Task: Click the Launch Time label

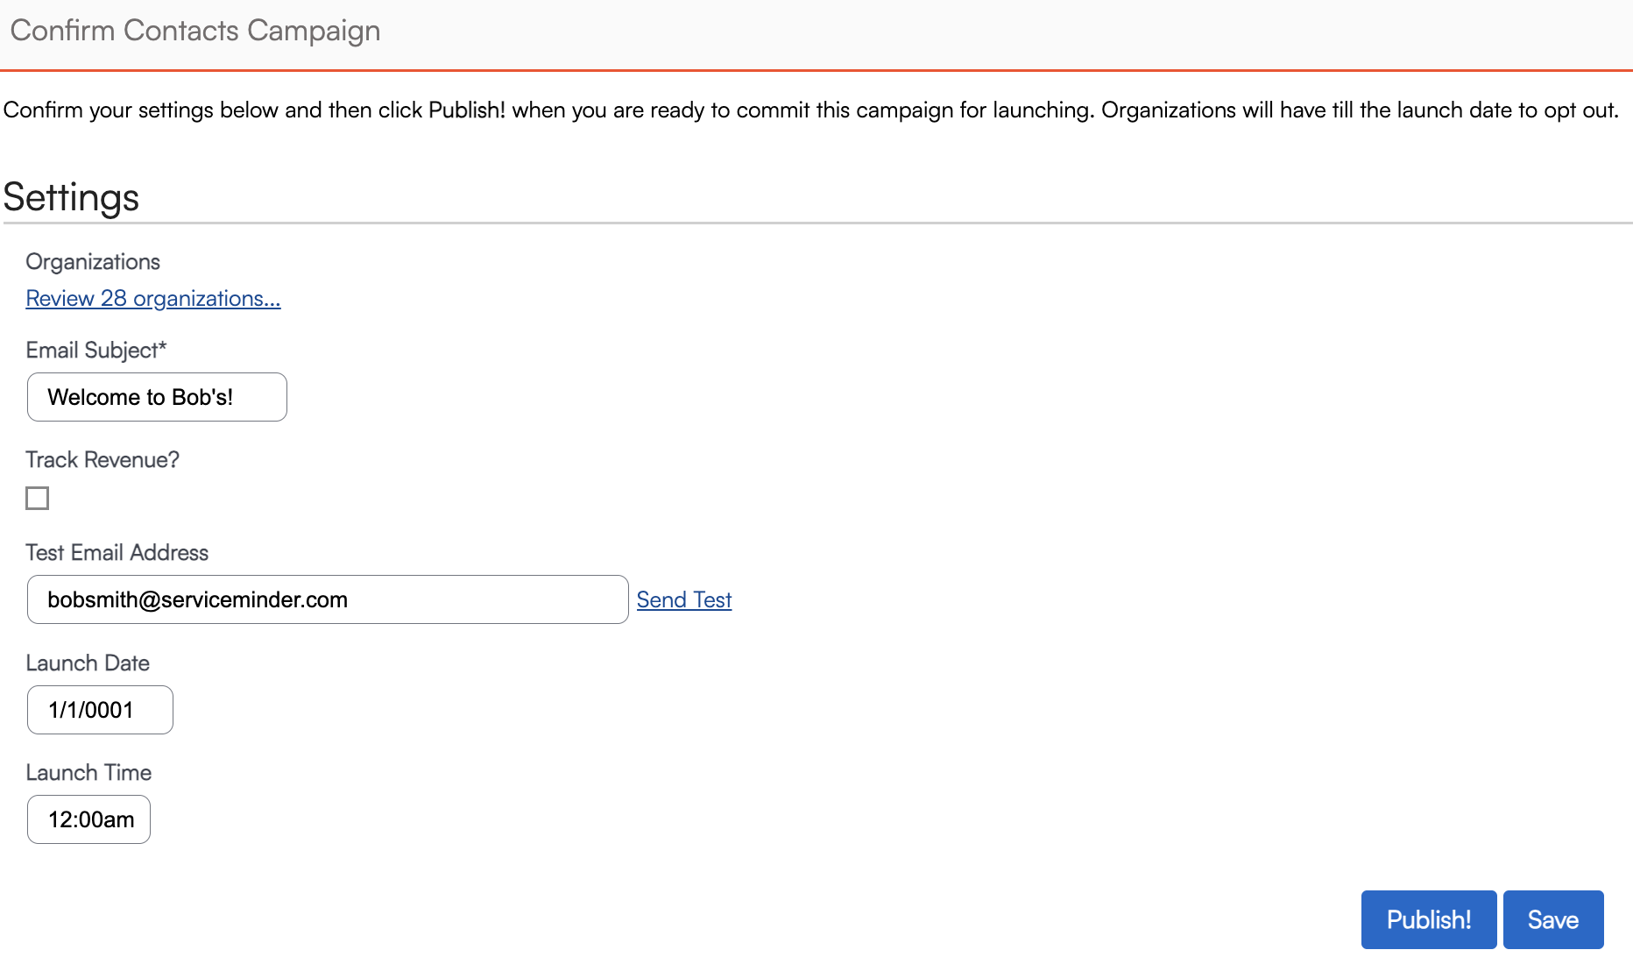Action: [x=88, y=772]
